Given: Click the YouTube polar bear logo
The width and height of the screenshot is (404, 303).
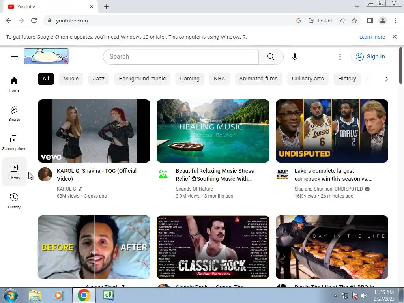Looking at the screenshot, I should (x=47, y=56).
